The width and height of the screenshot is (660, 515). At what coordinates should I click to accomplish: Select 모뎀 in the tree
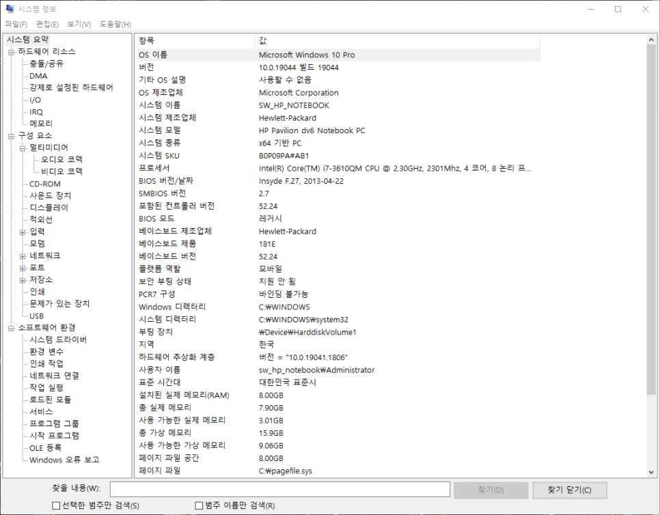(37, 244)
